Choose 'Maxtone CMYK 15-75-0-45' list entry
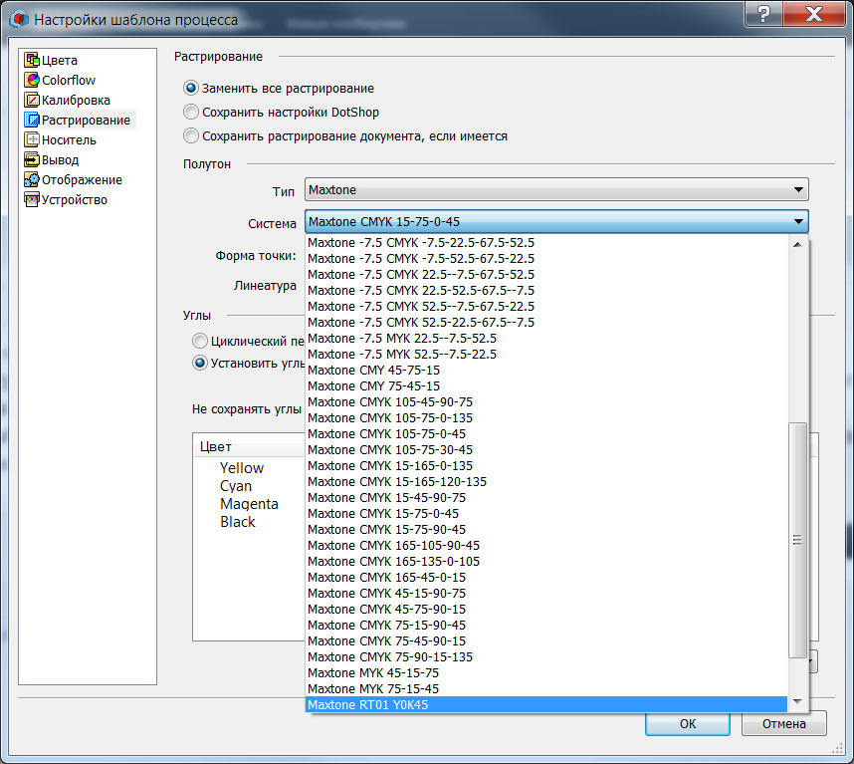This screenshot has width=854, height=764. [546, 513]
